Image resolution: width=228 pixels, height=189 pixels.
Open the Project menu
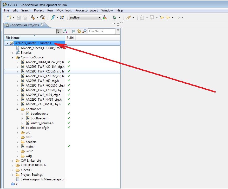[39, 10]
